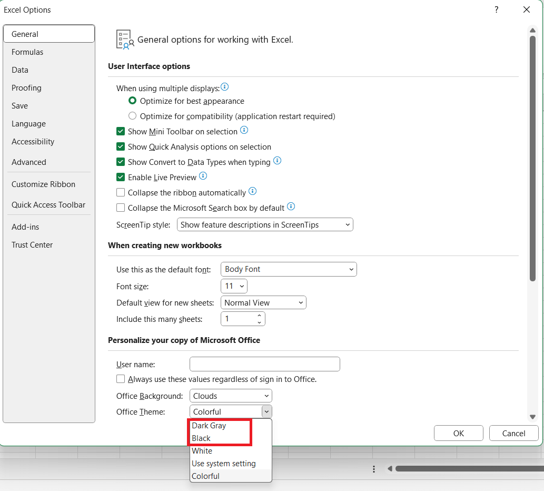Open the Accessibility options category
Viewport: 544px width, 491px height.
click(49, 142)
